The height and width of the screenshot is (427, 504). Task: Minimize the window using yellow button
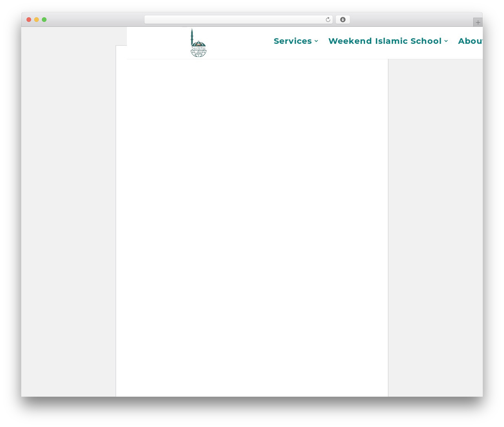point(37,20)
